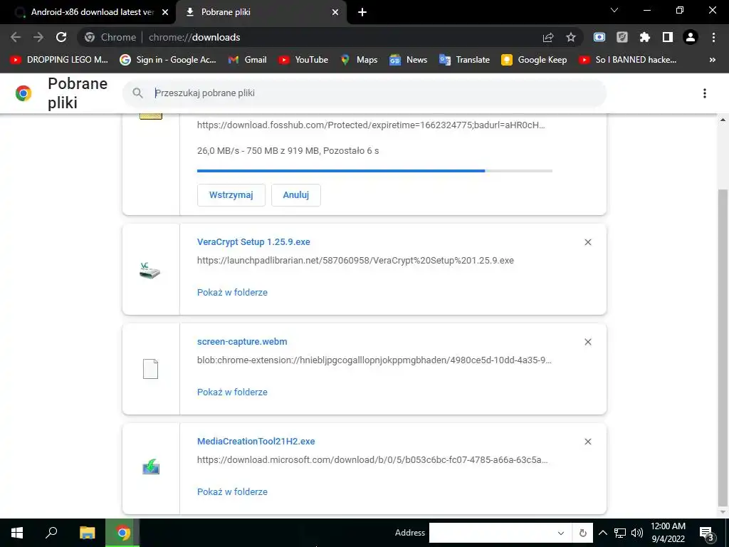Open the News bookmark

[x=408, y=60]
